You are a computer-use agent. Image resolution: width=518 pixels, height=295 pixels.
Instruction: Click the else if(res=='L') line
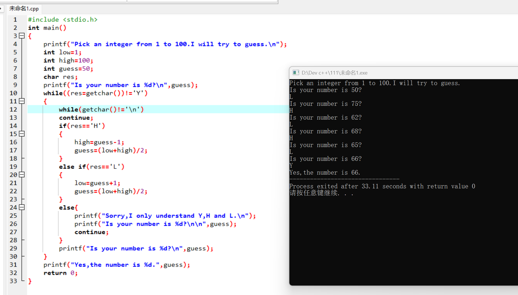91,167
